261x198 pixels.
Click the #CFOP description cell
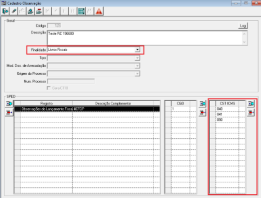click(x=113, y=109)
